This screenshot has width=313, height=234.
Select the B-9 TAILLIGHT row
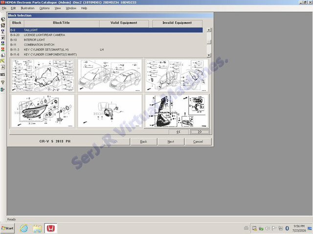(x=106, y=30)
